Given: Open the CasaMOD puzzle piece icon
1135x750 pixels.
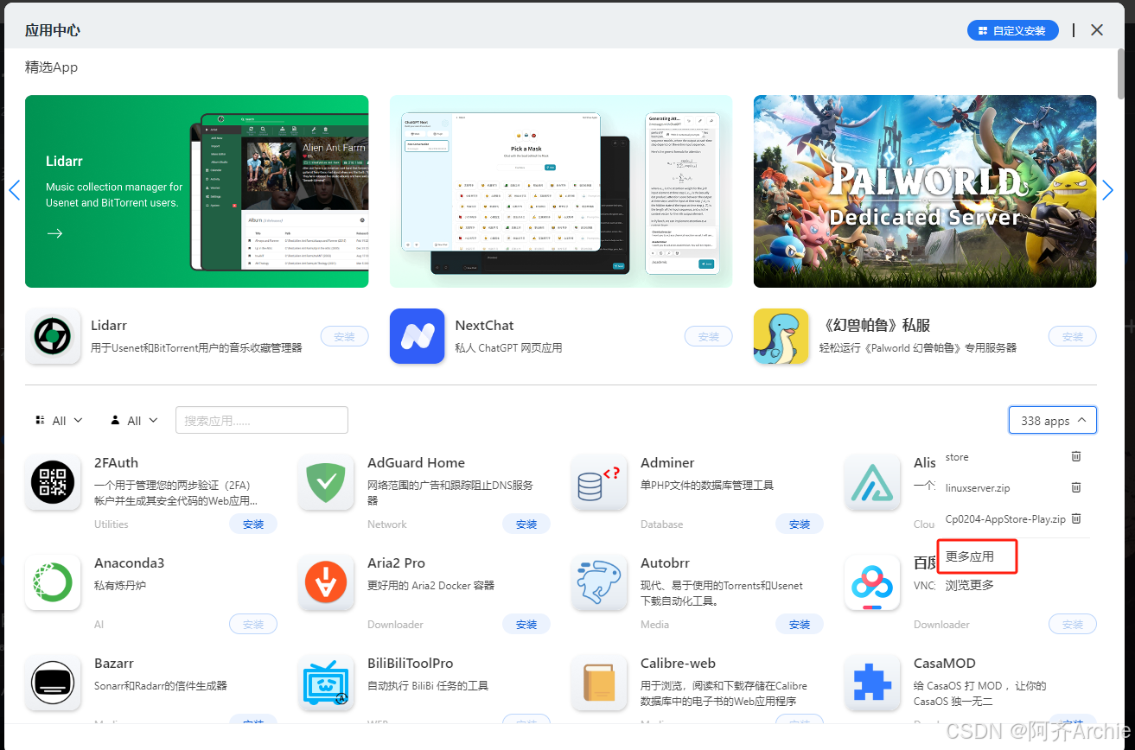Looking at the screenshot, I should point(872,683).
